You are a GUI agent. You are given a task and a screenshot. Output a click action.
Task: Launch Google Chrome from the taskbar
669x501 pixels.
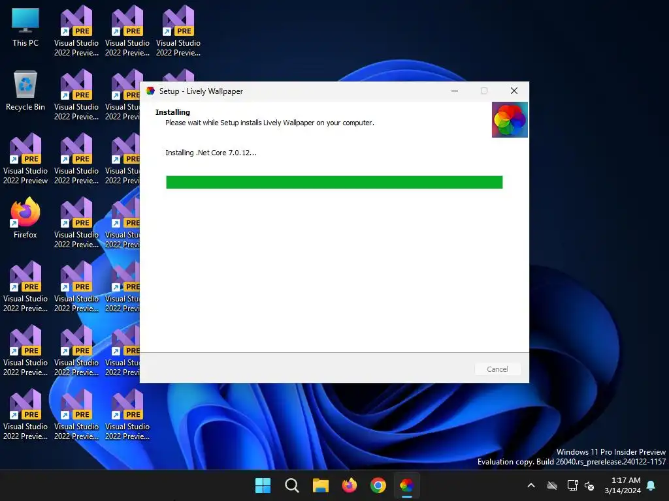[x=378, y=485]
